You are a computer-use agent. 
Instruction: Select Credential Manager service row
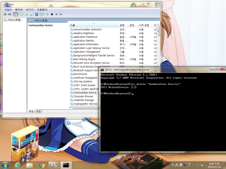coord(84,100)
